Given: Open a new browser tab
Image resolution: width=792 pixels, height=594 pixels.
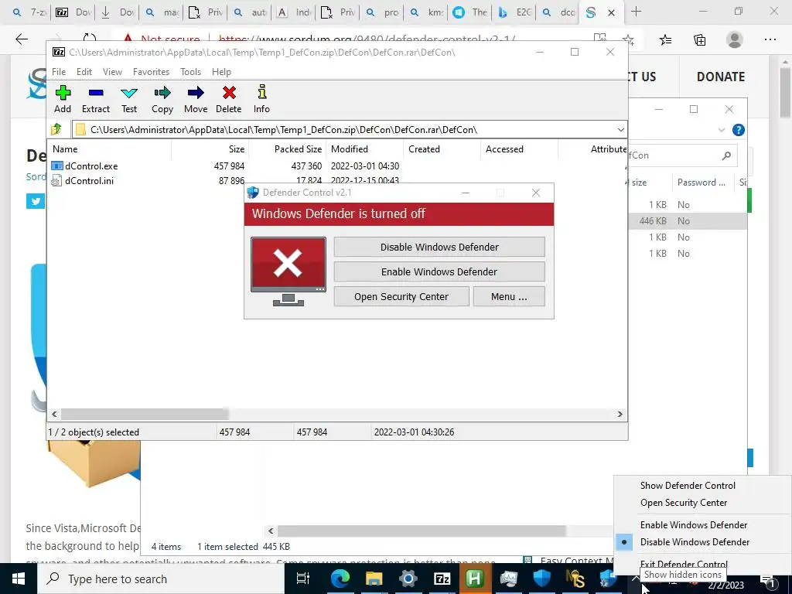Looking at the screenshot, I should [636, 12].
